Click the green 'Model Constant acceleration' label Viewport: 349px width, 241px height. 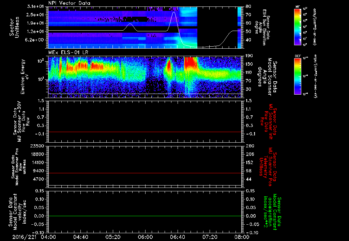(x=272, y=212)
